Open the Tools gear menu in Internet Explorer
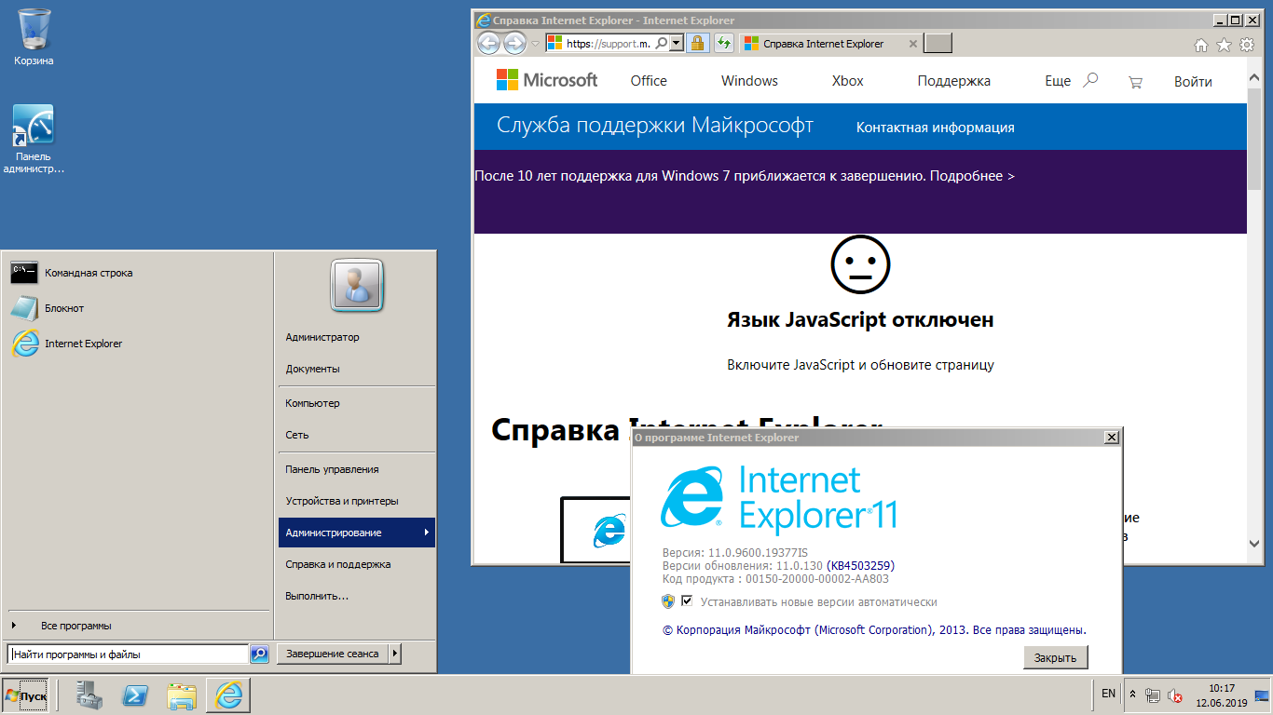The width and height of the screenshot is (1273, 715). (1247, 44)
